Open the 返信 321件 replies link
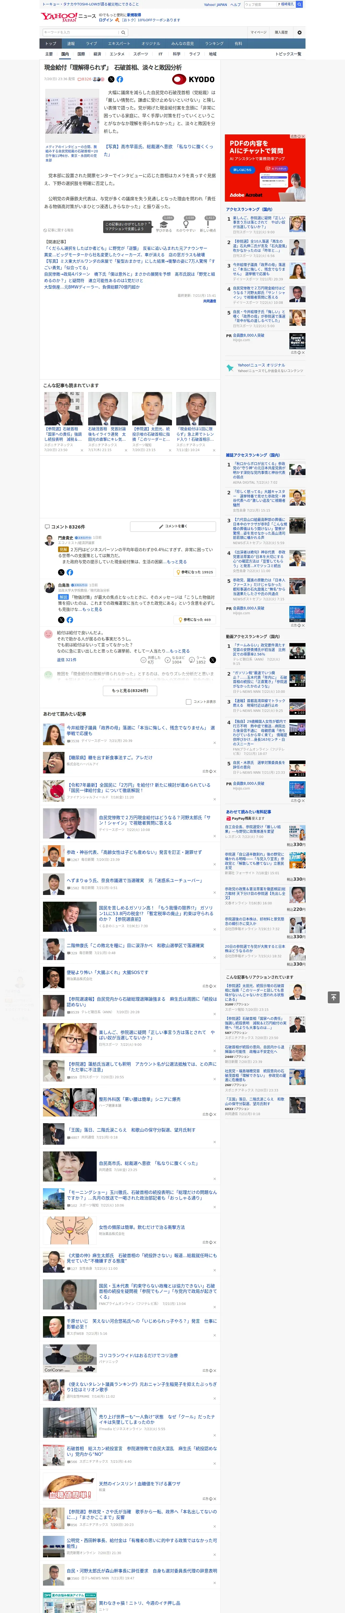 [66, 660]
